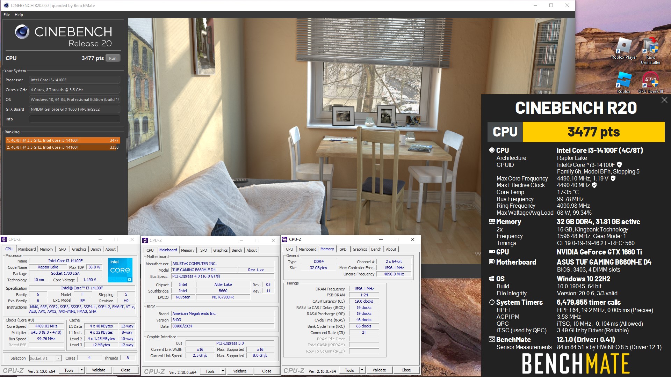Launch GPU Tweak III desktop icon
The width and height of the screenshot is (671, 377).
click(x=650, y=82)
